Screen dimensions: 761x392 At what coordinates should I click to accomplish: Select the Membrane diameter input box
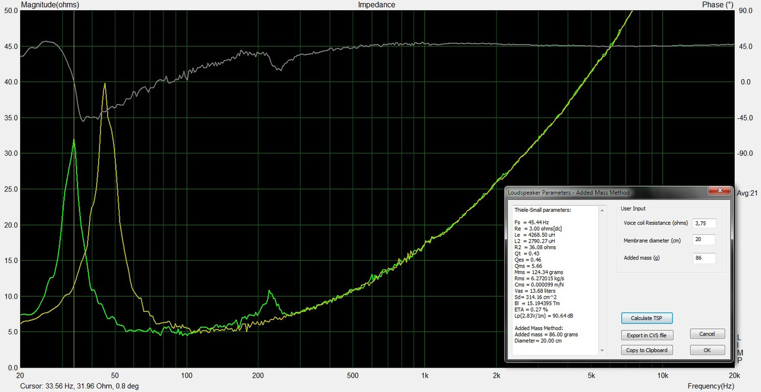point(704,240)
